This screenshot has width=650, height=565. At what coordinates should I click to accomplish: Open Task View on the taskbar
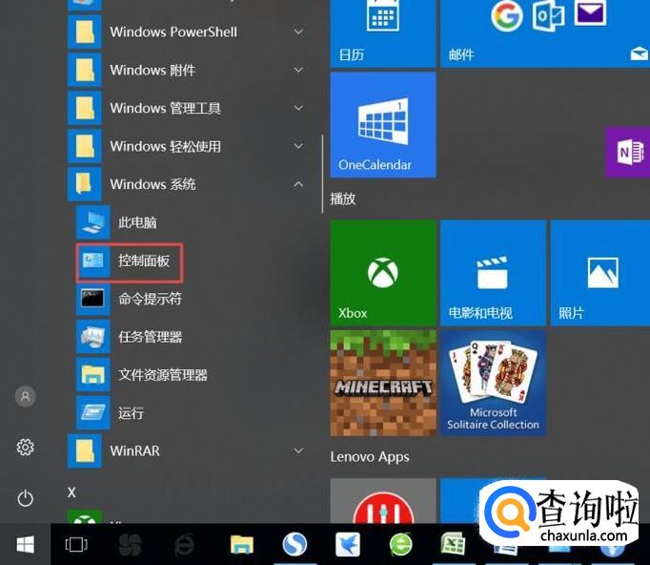[x=76, y=544]
